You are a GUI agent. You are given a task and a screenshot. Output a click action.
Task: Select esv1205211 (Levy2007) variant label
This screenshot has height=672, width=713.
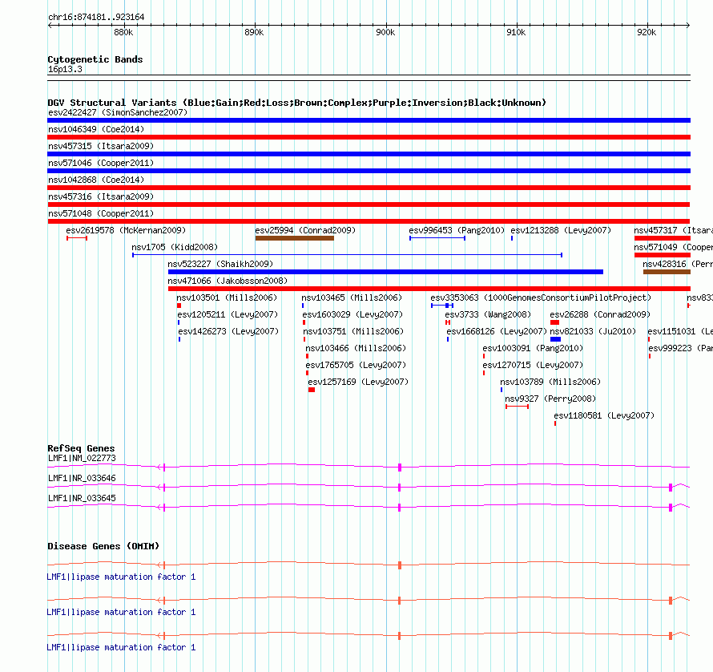click(x=228, y=314)
